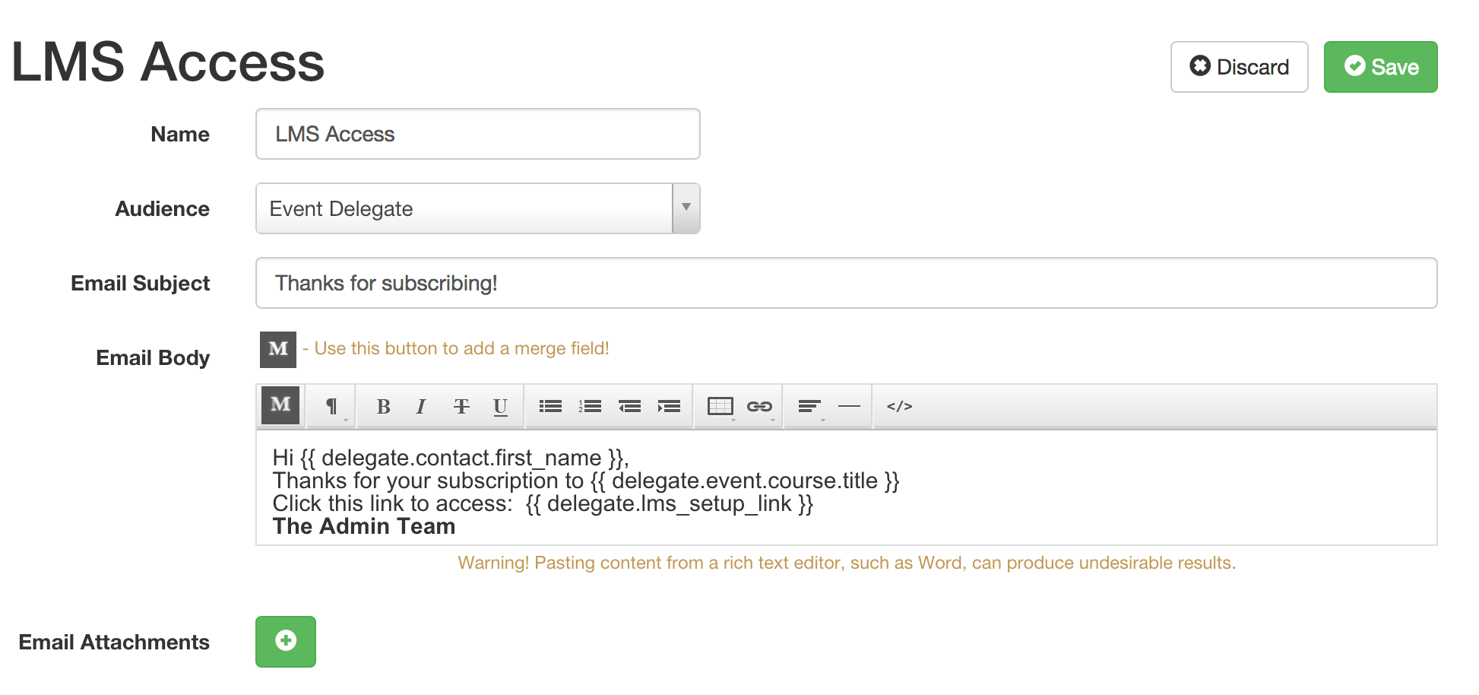Viewport: 1479px width, 695px height.
Task: Add an email attachment with plus button
Action: tap(286, 641)
